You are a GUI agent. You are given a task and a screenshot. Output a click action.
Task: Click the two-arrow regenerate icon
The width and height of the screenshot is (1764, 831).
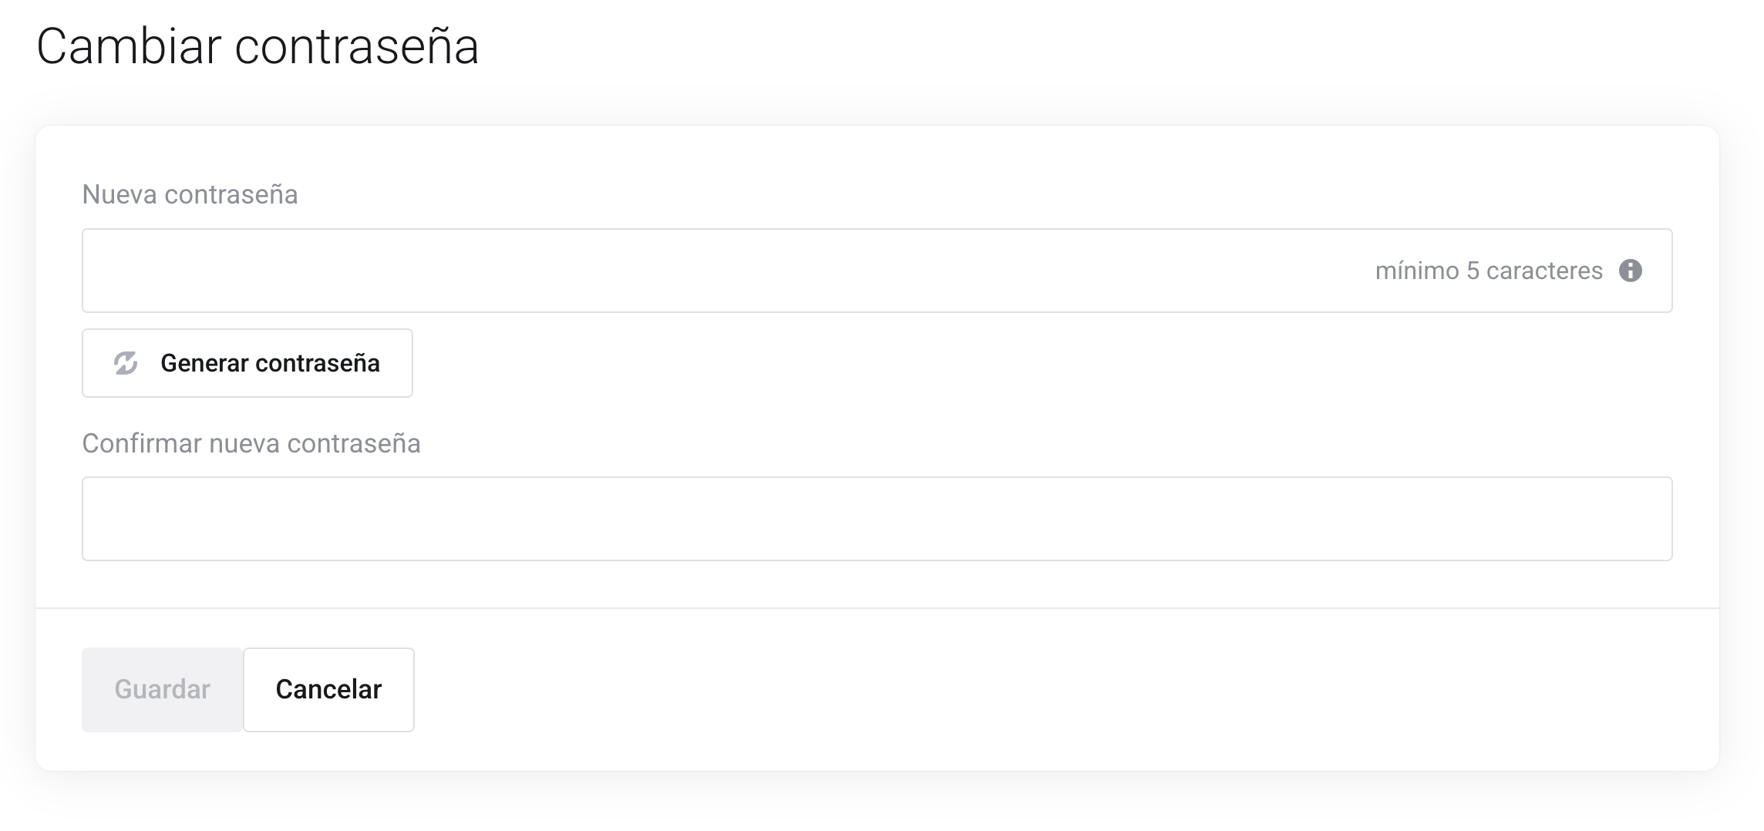[126, 363]
